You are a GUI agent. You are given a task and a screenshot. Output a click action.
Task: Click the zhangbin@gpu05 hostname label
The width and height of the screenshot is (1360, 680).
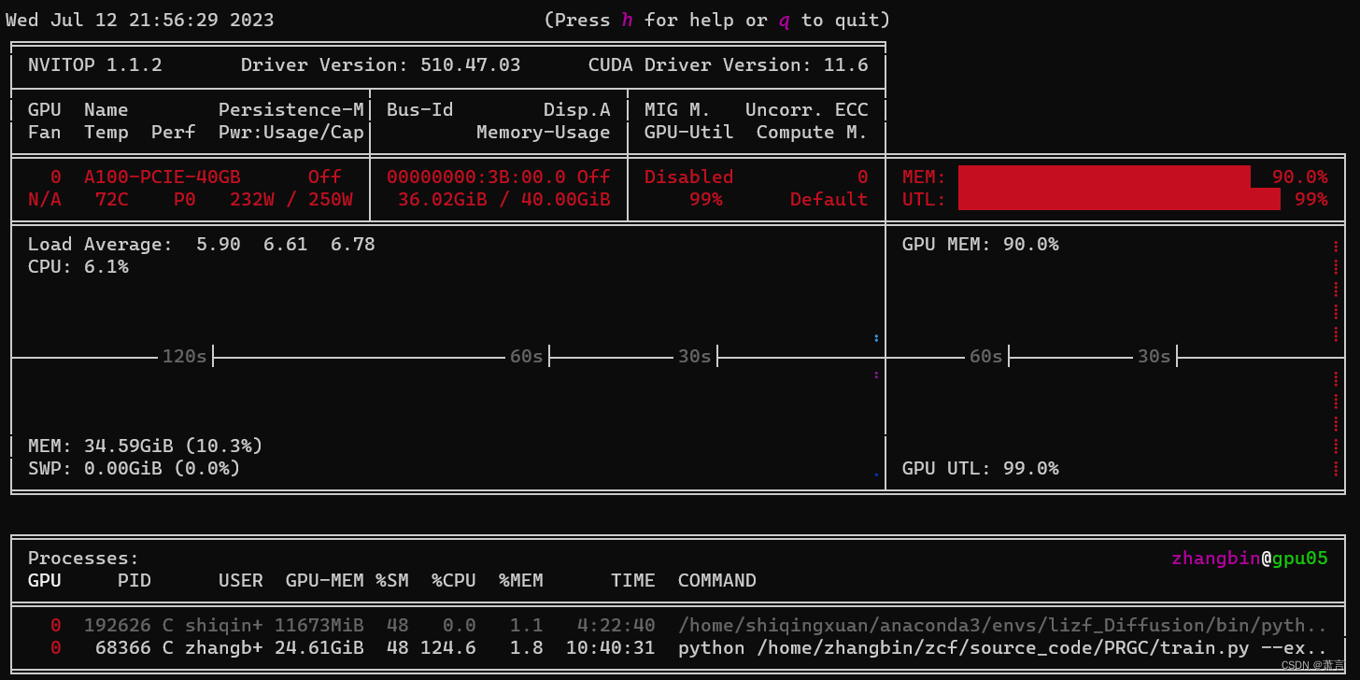(1249, 558)
